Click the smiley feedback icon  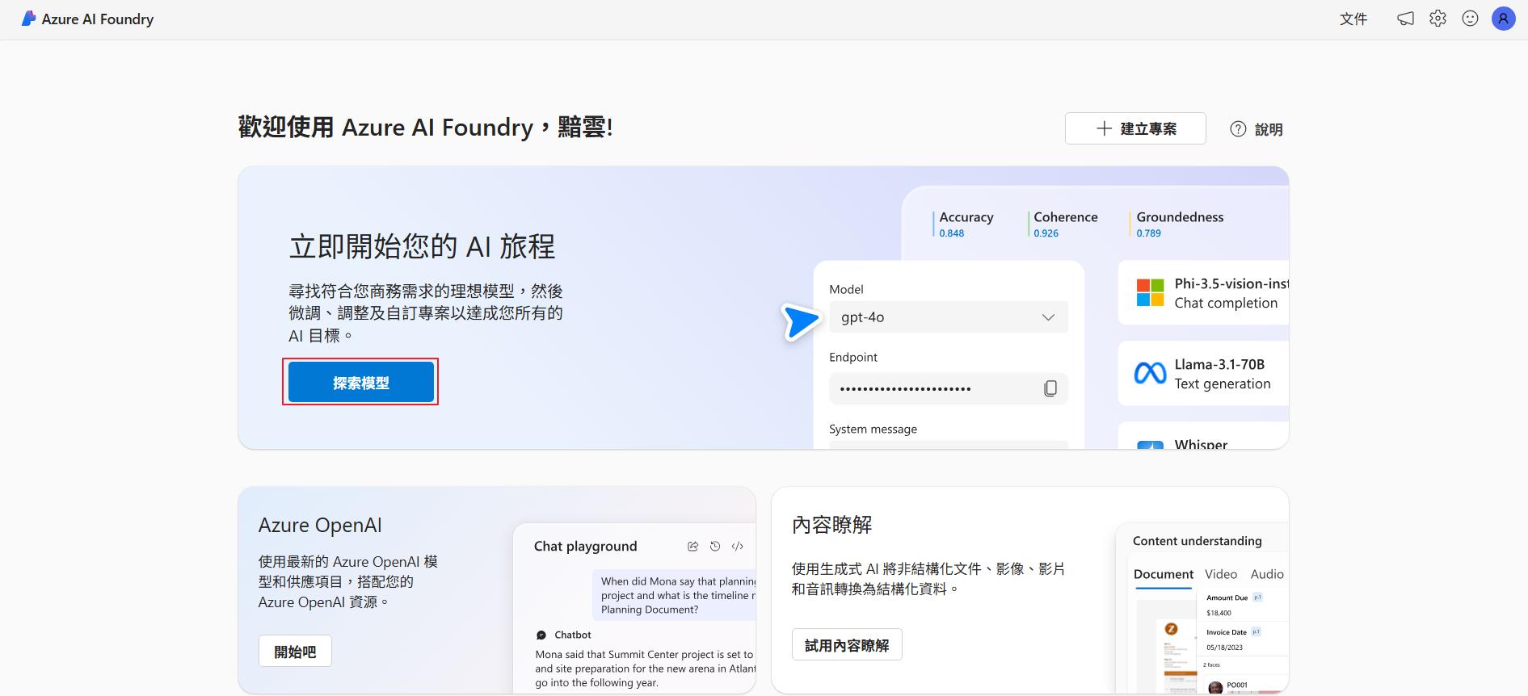(1470, 19)
